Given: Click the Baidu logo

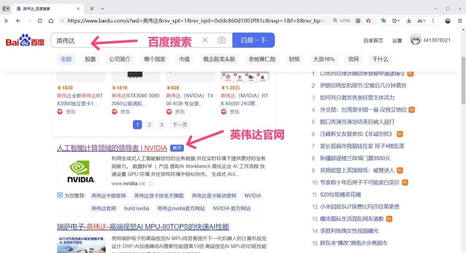Looking at the screenshot, I should [25, 40].
